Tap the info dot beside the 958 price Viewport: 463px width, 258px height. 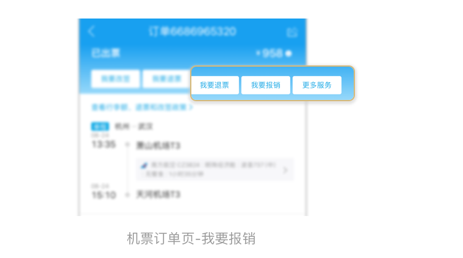tap(289, 54)
